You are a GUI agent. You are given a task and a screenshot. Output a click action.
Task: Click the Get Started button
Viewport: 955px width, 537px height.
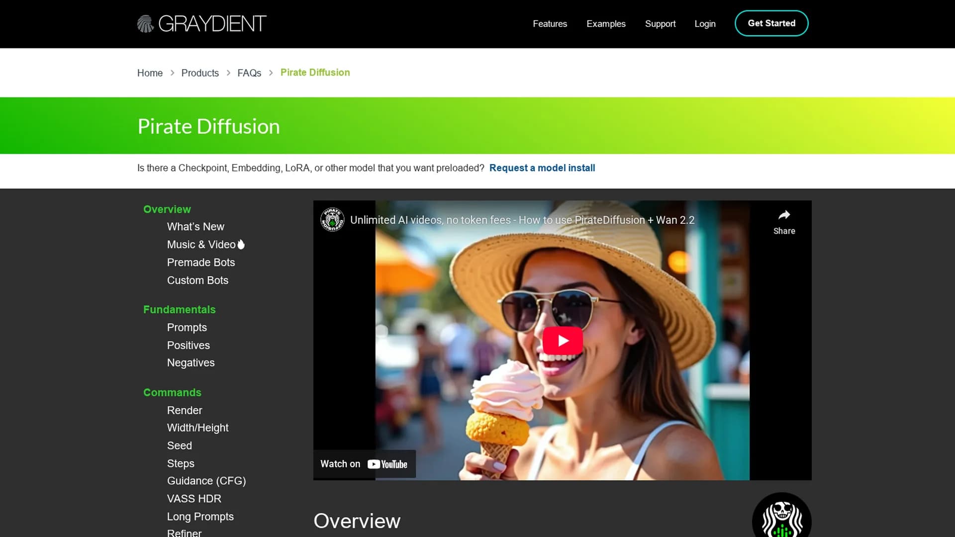[771, 23]
